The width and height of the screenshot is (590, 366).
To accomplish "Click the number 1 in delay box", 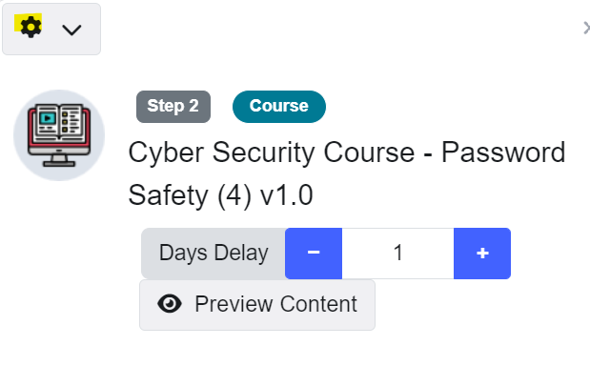I will pyautogui.click(x=398, y=253).
